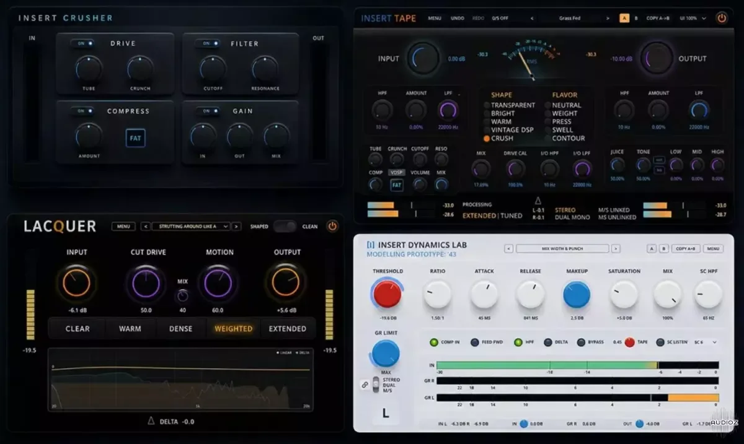Open the Insert Tape Menu
Image resolution: width=744 pixels, height=444 pixels.
point(435,19)
